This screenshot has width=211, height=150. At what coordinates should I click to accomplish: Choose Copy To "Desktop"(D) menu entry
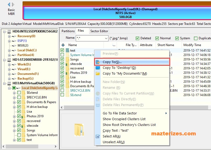132,68
